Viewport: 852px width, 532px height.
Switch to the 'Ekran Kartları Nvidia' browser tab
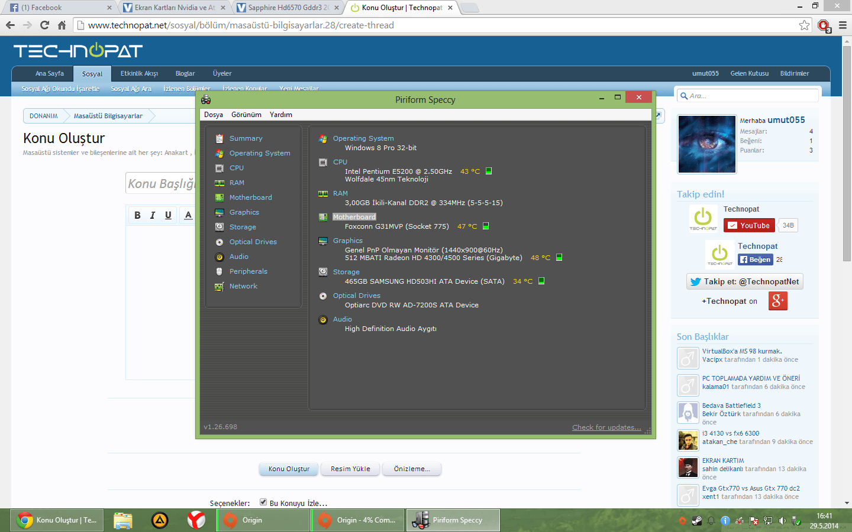click(175, 8)
